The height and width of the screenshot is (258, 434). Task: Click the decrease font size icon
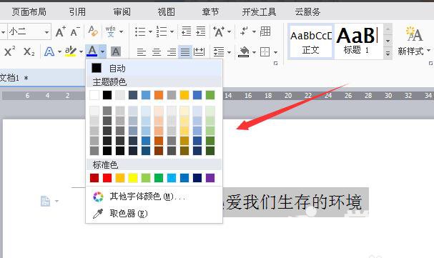75,31
